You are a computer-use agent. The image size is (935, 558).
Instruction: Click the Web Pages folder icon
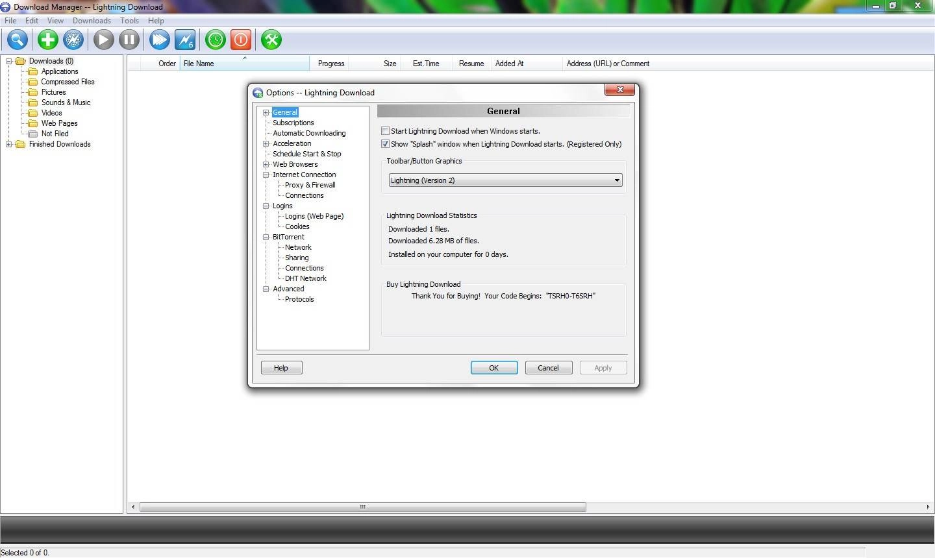pyautogui.click(x=32, y=123)
